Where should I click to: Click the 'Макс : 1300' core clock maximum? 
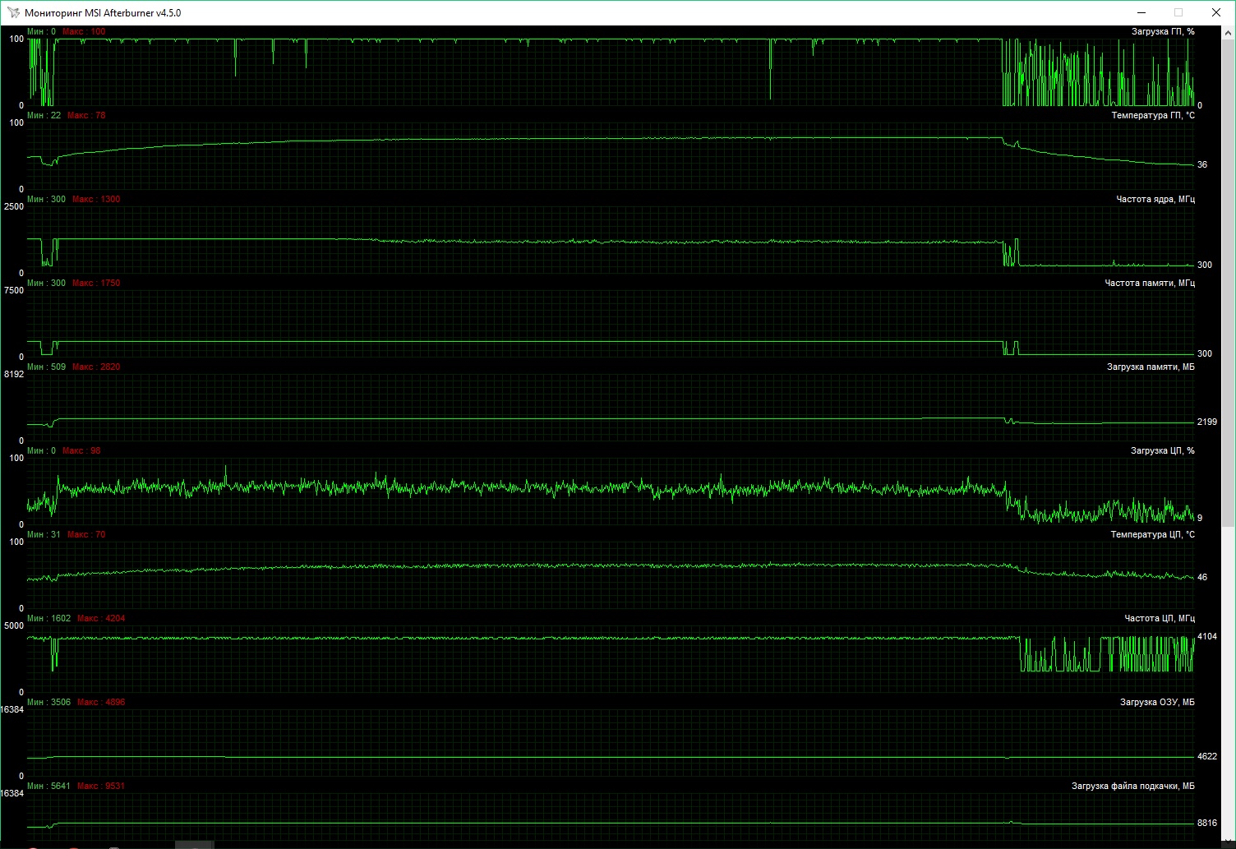tap(96, 199)
